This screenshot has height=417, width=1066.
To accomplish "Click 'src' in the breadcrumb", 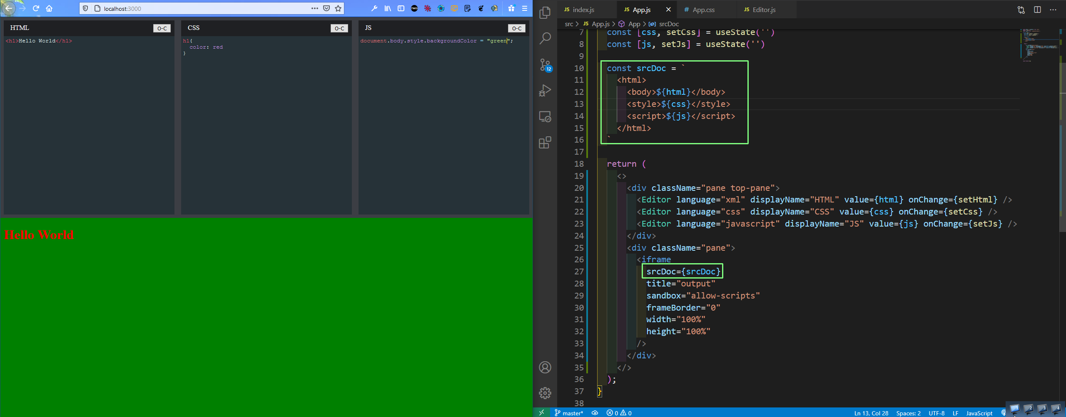I will pyautogui.click(x=569, y=24).
